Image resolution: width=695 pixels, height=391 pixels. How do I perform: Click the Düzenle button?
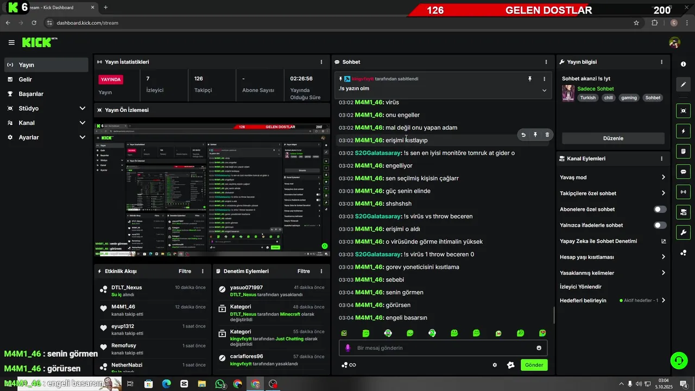613,138
